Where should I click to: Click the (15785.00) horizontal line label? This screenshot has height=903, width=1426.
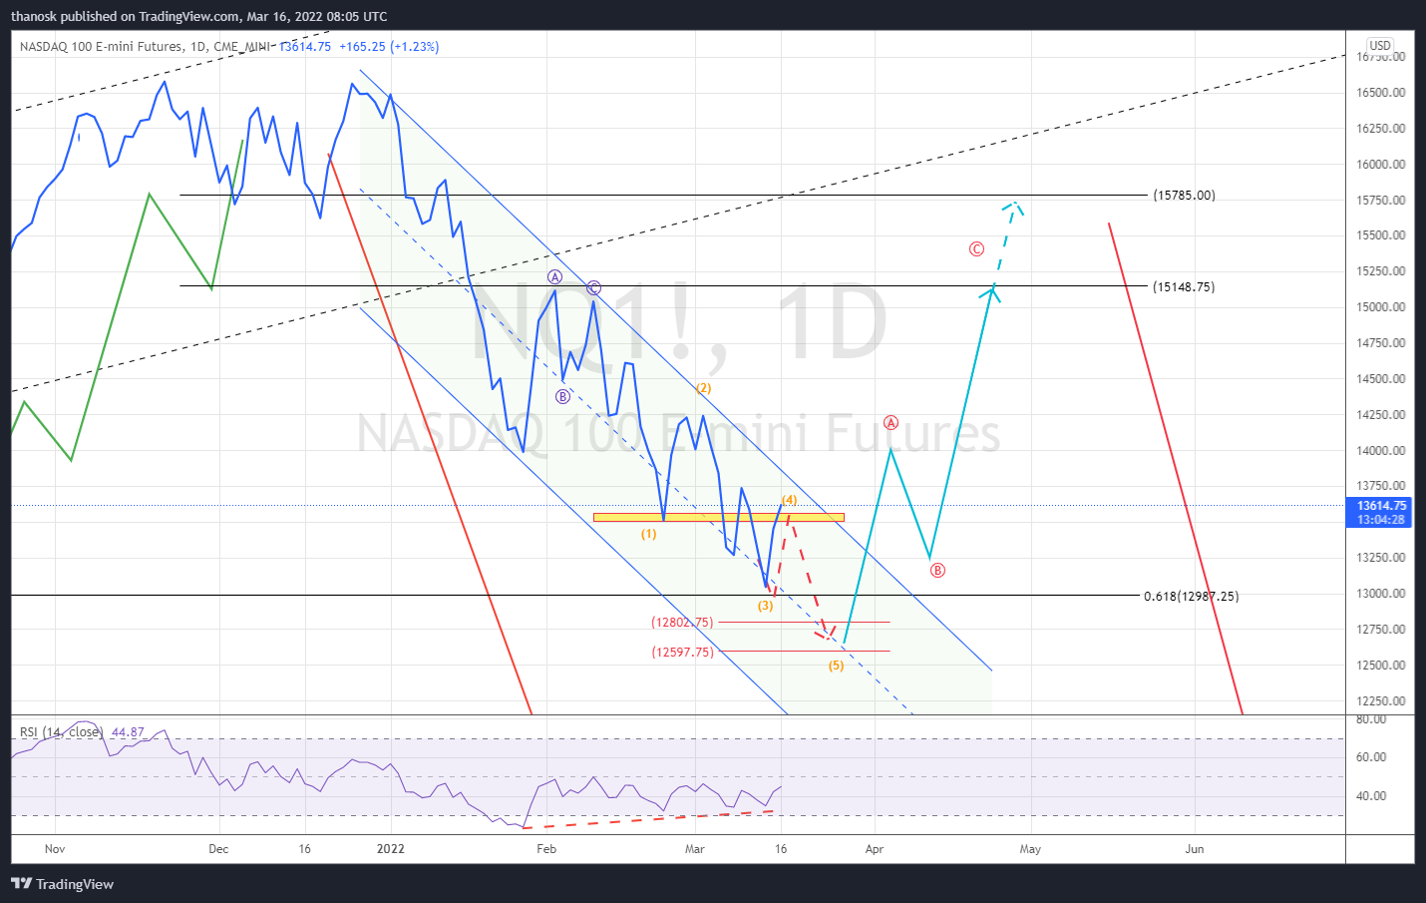[x=1184, y=196]
